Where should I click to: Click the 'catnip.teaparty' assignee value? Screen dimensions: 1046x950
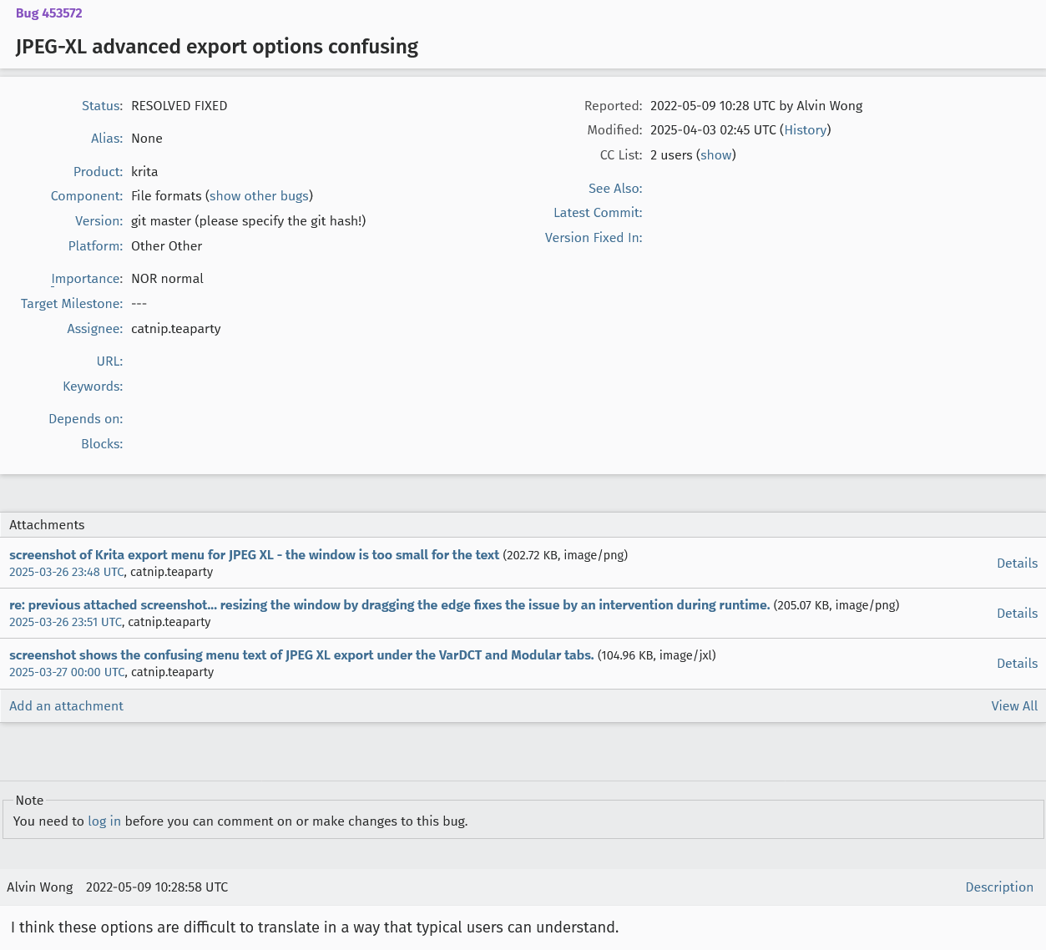[176, 329]
